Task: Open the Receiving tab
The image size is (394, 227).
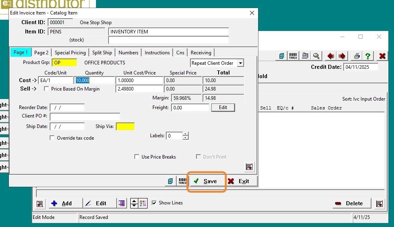Action: [201, 53]
